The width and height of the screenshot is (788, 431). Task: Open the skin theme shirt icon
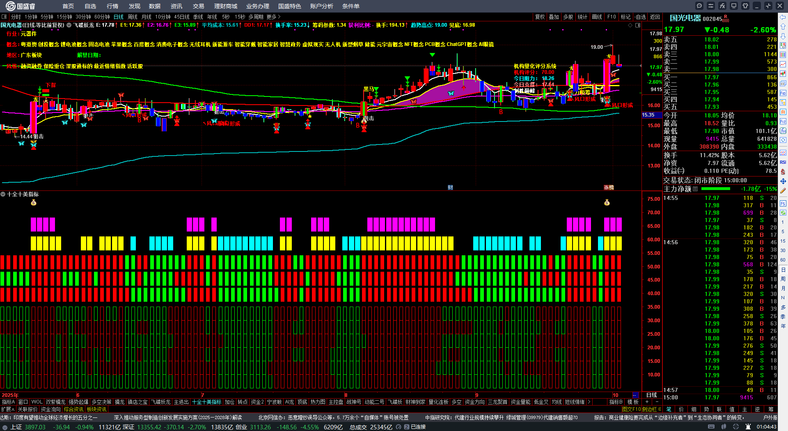tap(745, 6)
